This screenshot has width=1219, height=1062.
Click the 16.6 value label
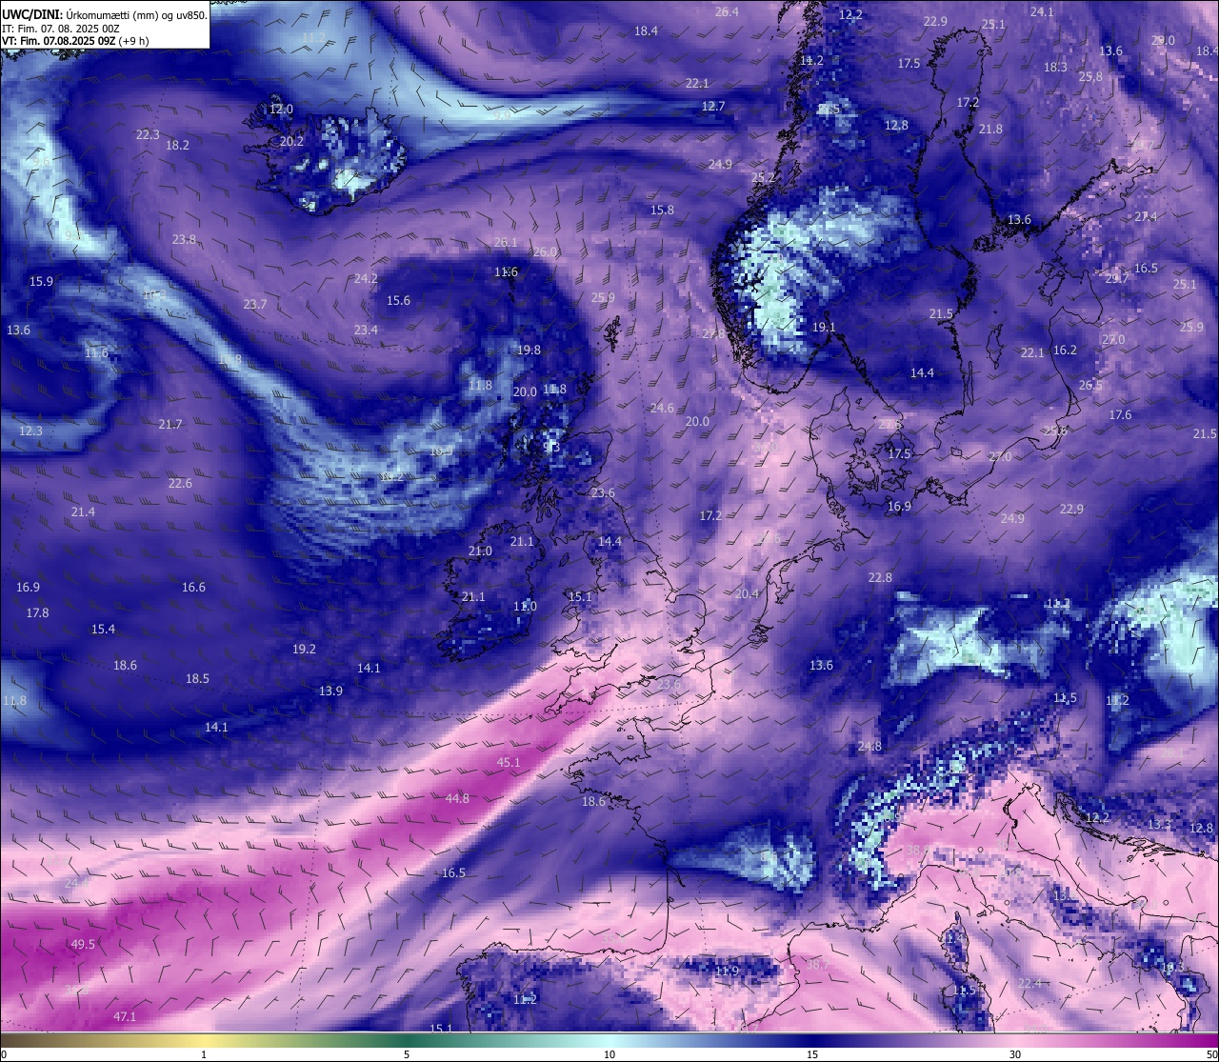193,587
